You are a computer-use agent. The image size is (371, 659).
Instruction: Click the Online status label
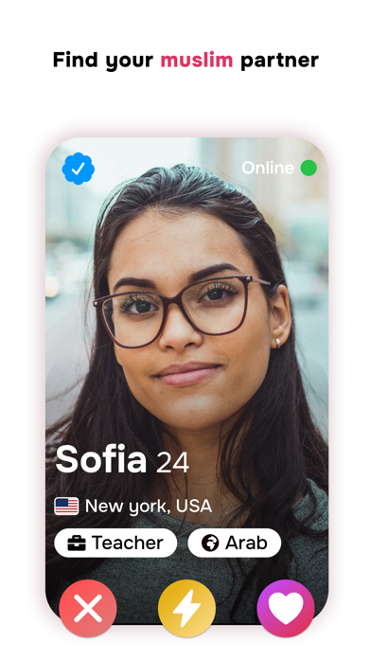(268, 168)
